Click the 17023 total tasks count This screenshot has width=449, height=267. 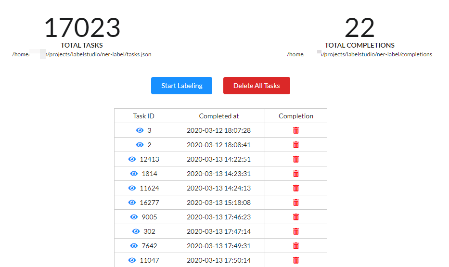(82, 28)
